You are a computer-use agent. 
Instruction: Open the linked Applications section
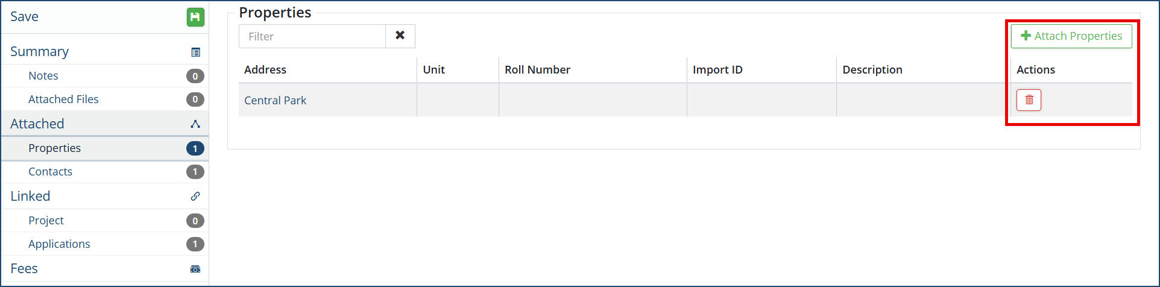pyautogui.click(x=59, y=244)
